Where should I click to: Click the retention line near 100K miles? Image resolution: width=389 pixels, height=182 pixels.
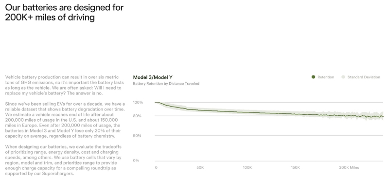[x=248, y=112]
